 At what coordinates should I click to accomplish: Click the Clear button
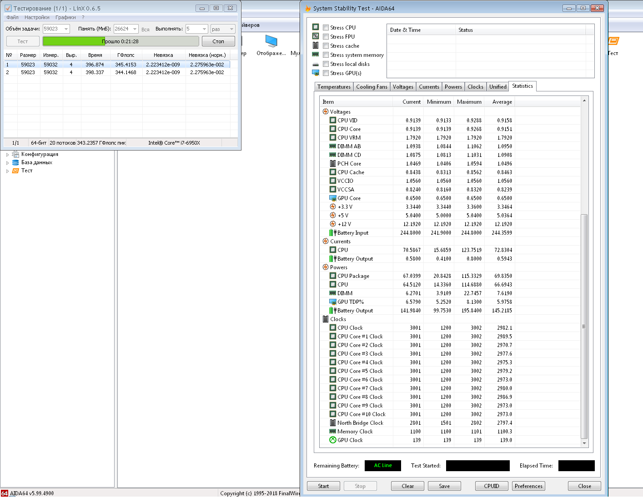pyautogui.click(x=407, y=486)
